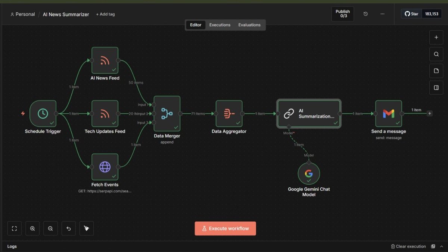The height and width of the screenshot is (252, 448).
Task: Click the Schedule Trigger label text
Action: [x=43, y=131]
